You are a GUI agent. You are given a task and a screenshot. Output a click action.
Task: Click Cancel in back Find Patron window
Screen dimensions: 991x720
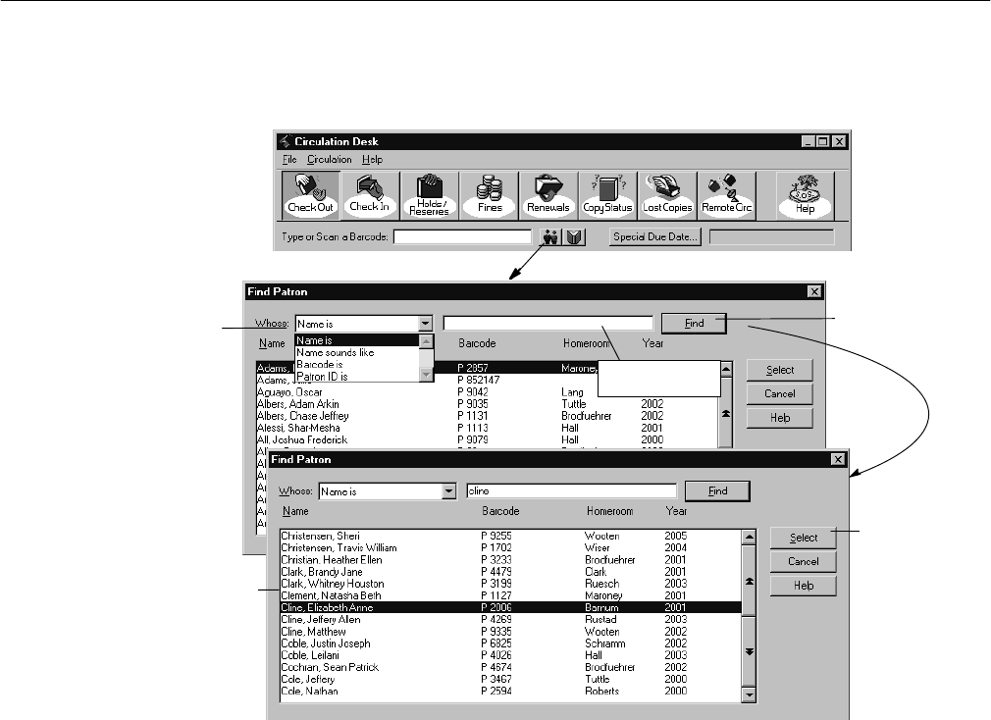coord(780,393)
